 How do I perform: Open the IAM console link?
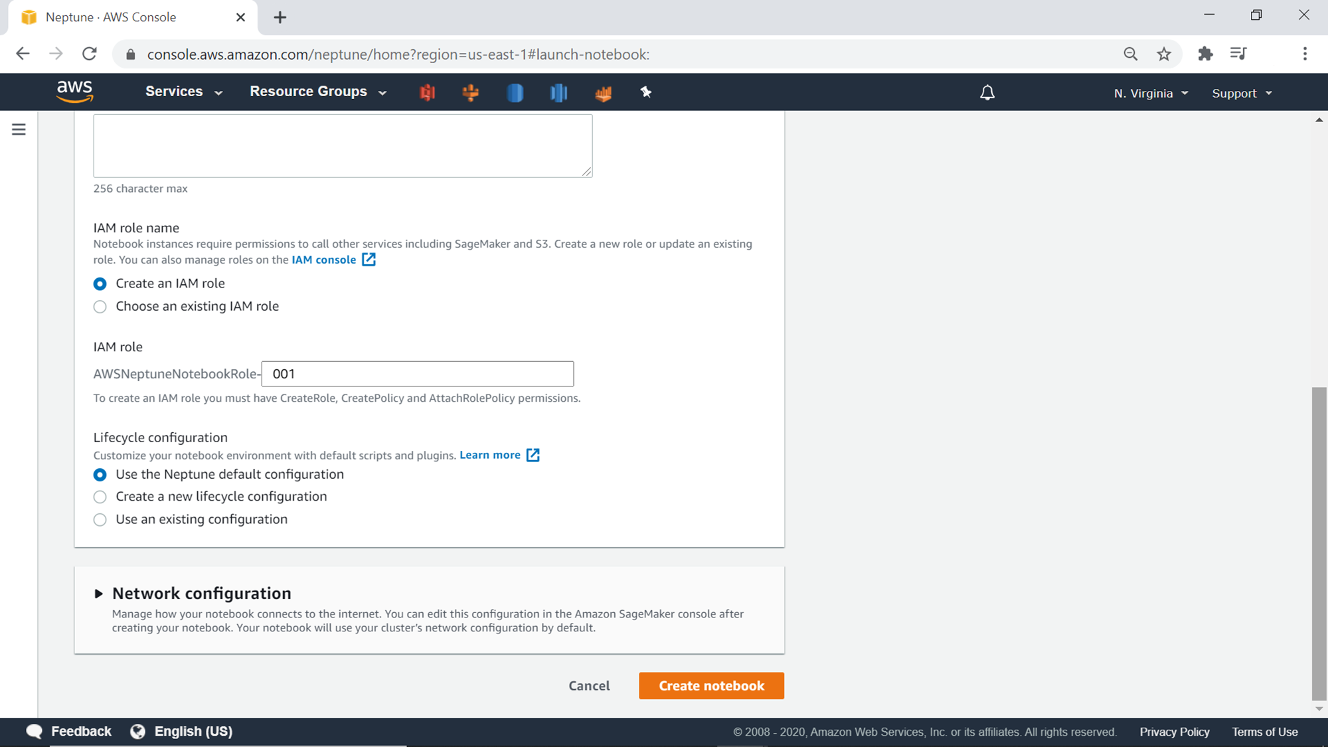tap(324, 260)
